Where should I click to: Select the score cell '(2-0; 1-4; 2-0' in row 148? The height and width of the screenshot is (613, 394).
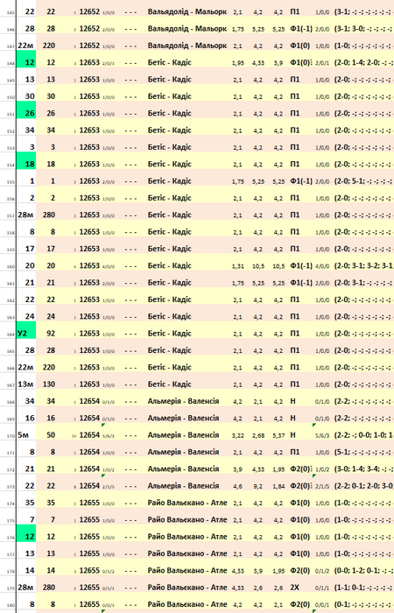363,62
